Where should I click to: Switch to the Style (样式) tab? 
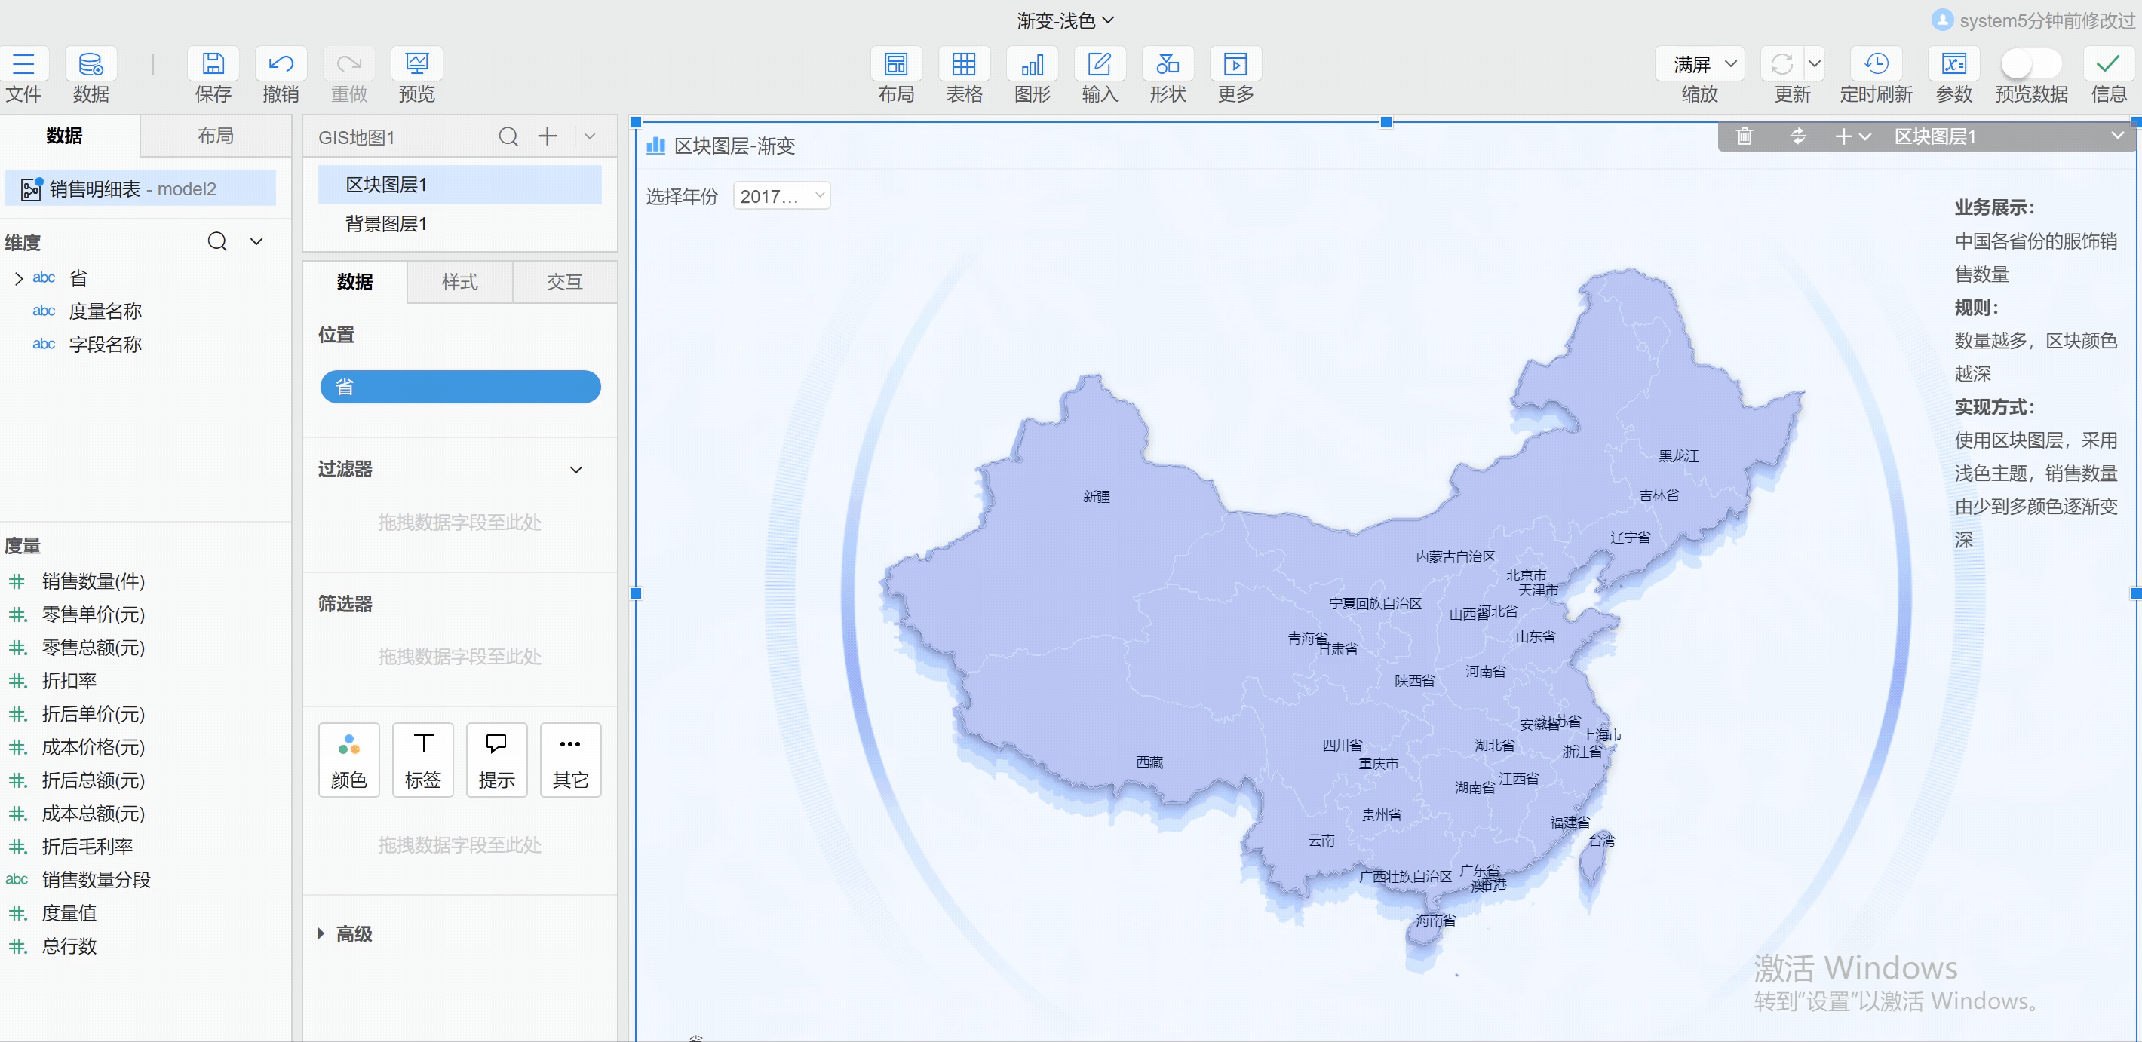point(459,283)
